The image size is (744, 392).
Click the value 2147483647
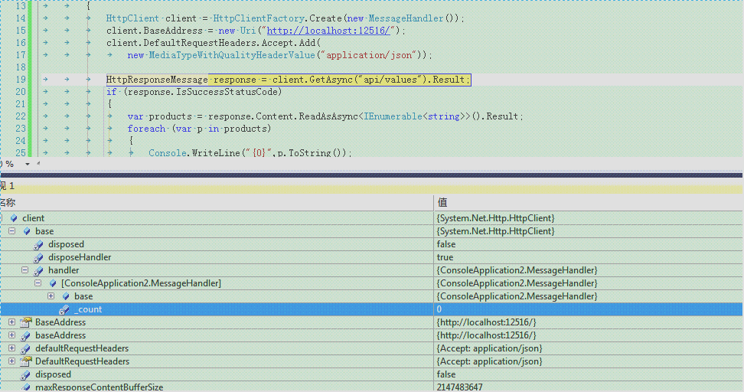[x=459, y=387]
